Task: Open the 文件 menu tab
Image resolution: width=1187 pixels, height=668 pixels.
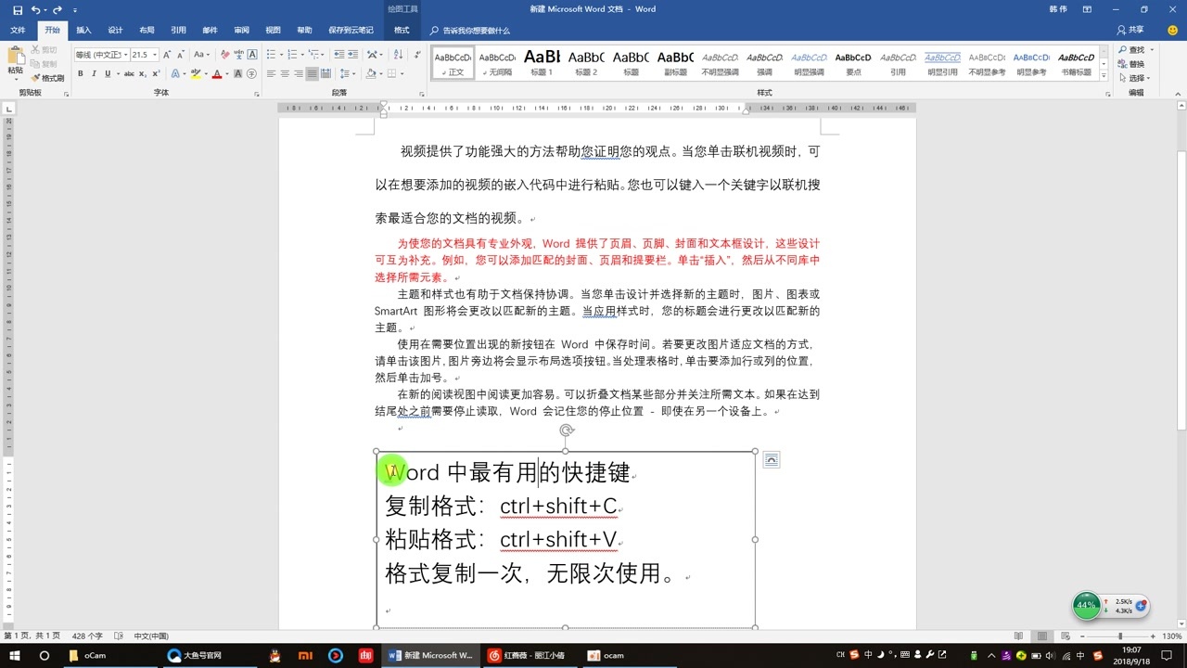Action: pyautogui.click(x=18, y=30)
